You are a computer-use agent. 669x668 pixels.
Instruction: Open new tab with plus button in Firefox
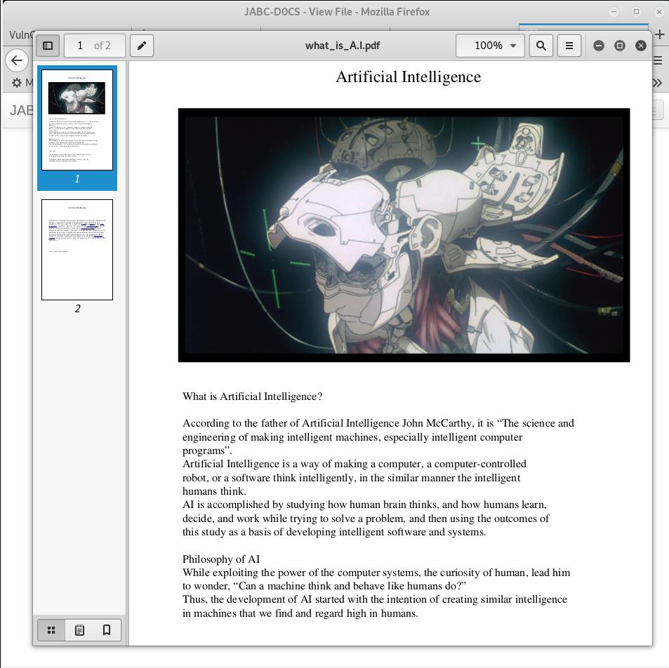[x=660, y=34]
